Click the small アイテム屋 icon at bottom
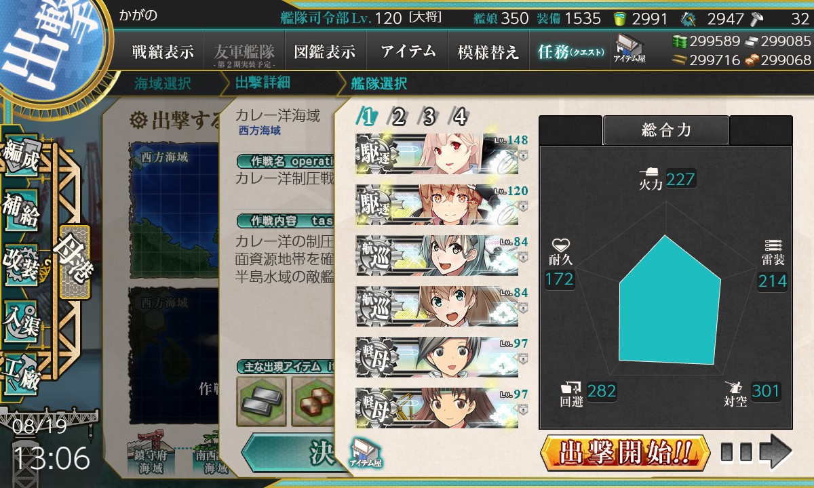Viewport: 814px width, 488px height. tap(366, 453)
